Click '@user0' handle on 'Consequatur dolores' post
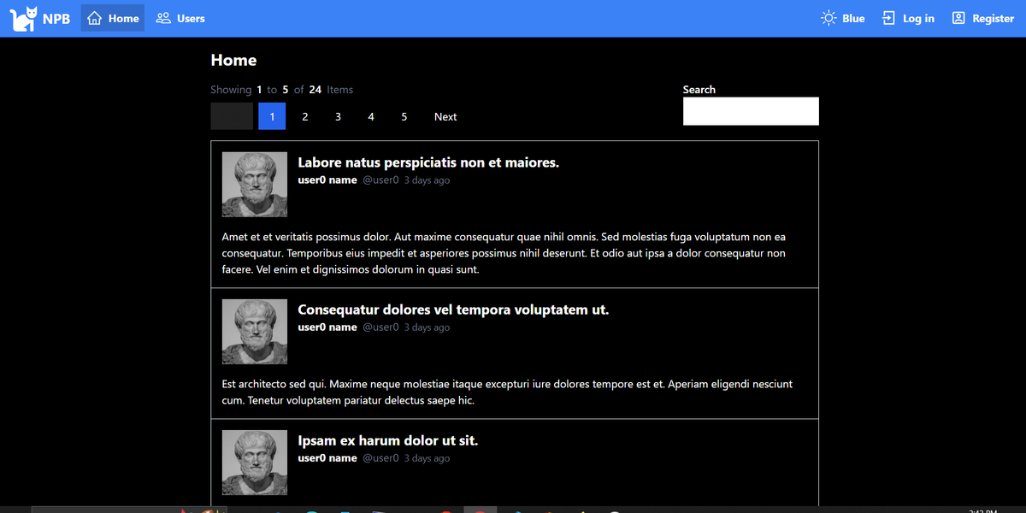 tap(380, 327)
